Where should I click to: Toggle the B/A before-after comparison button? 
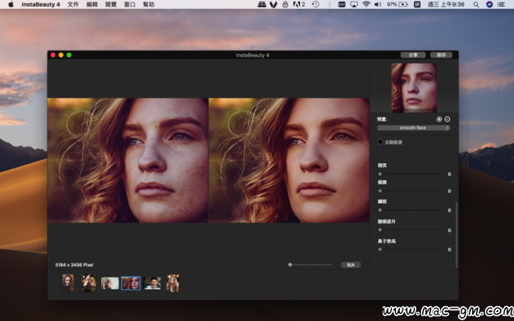point(351,265)
